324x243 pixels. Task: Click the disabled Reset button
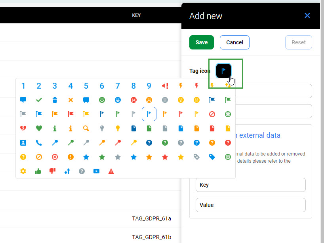pos(299,42)
